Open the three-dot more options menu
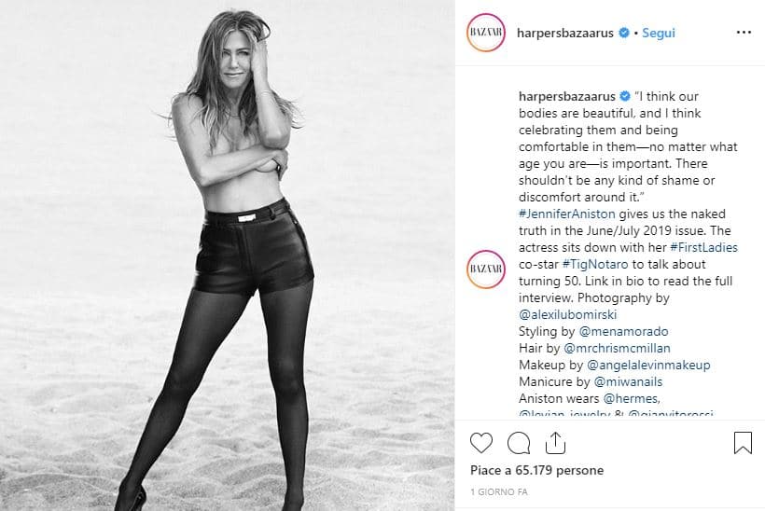The image size is (765, 511). coord(744,33)
